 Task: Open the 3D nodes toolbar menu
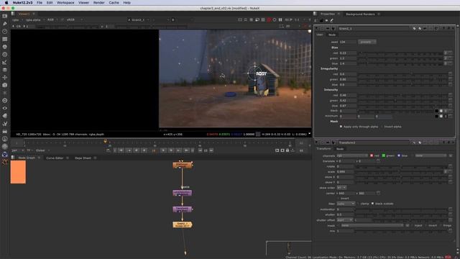5,85
